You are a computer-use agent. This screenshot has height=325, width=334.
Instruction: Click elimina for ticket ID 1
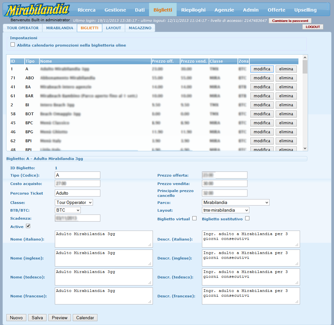pos(286,69)
